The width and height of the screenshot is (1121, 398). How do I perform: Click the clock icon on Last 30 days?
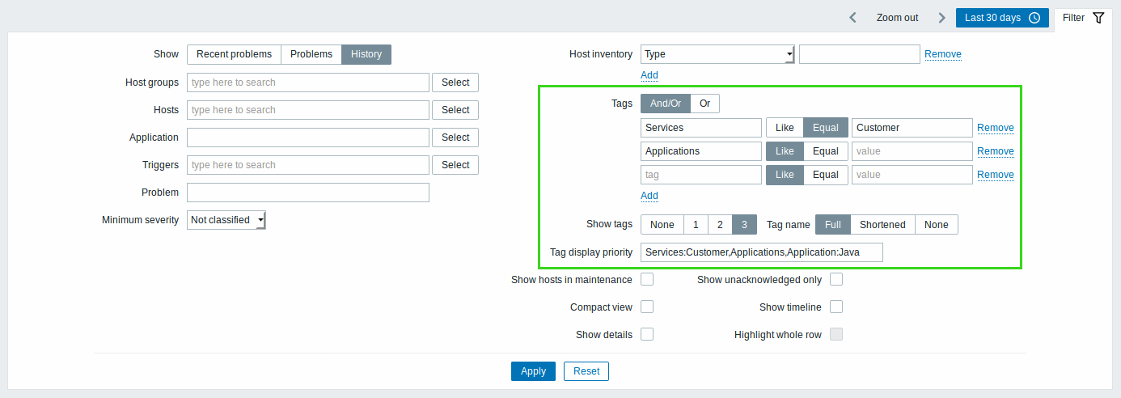tap(1034, 18)
